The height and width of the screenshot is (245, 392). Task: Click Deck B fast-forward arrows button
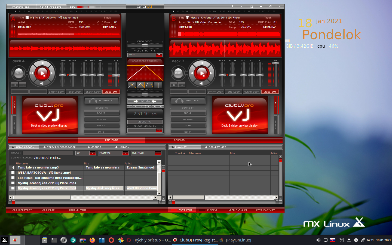pos(182,85)
